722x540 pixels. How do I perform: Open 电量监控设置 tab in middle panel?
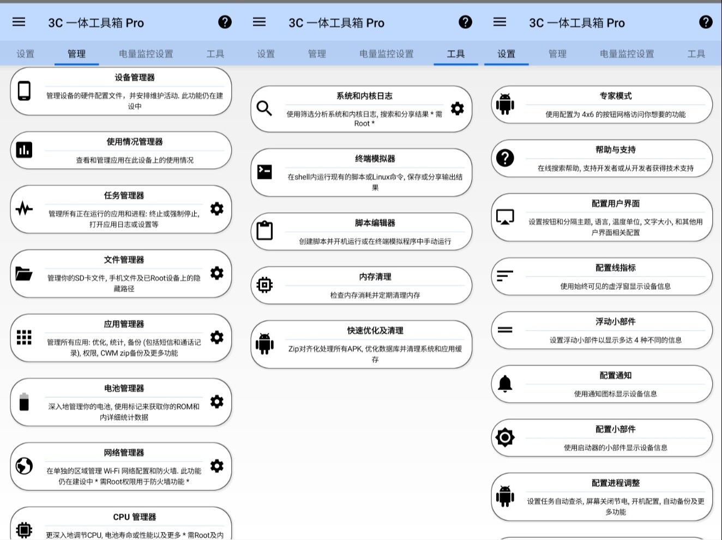[x=386, y=53]
